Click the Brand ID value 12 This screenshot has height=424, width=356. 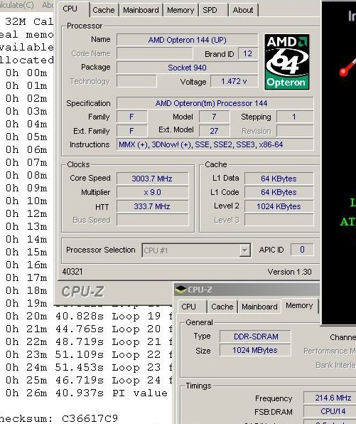click(x=248, y=53)
